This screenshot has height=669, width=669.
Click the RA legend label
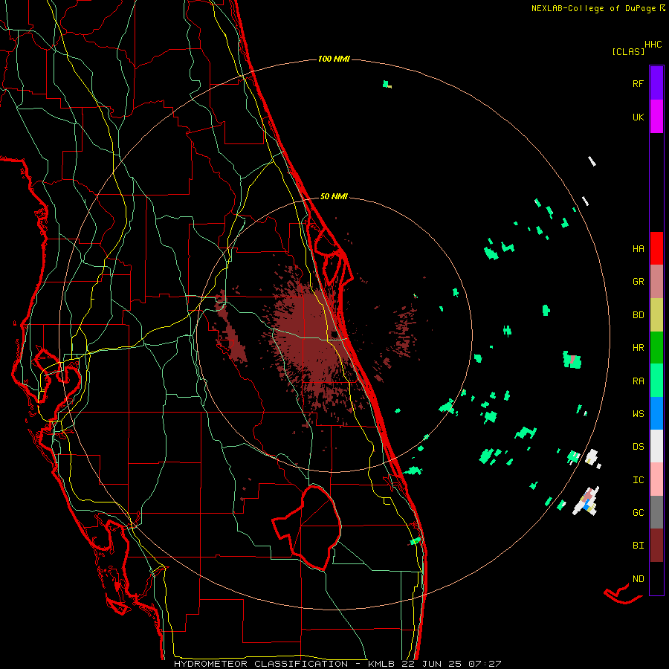[x=638, y=381]
